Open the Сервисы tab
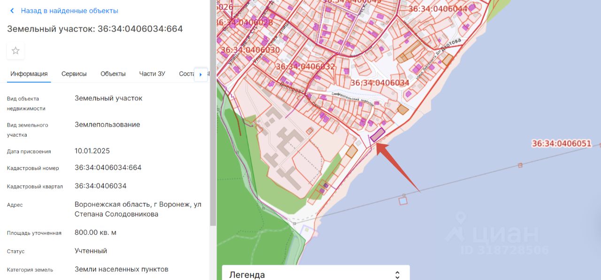601x280 pixels. 74,74
